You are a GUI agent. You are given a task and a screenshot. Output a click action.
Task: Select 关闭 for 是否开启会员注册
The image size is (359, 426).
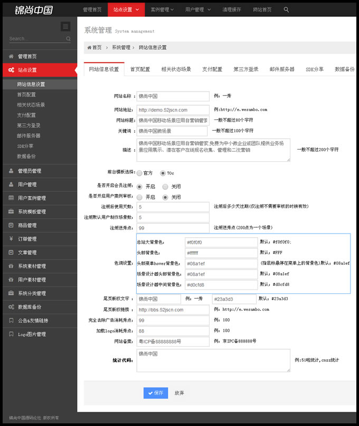165,187
